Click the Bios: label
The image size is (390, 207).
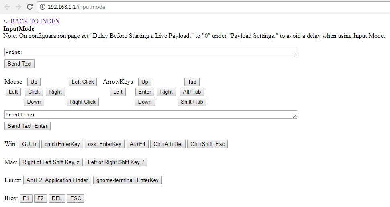(11, 198)
